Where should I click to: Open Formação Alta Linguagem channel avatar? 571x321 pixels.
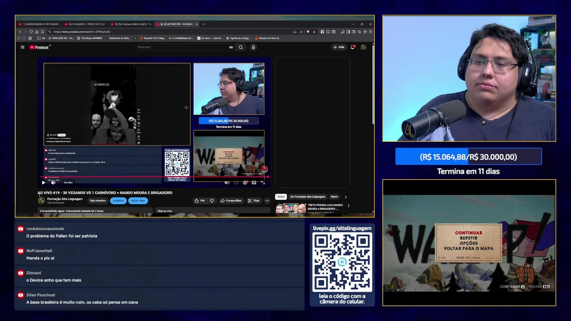coord(41,201)
